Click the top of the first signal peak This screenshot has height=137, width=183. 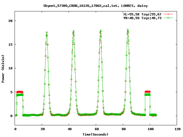(47, 33)
